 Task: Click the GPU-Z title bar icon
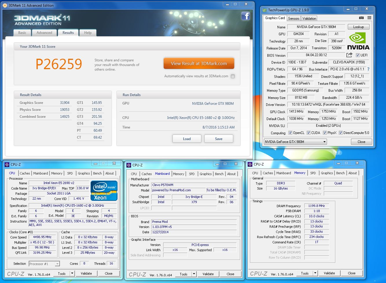click(x=264, y=10)
